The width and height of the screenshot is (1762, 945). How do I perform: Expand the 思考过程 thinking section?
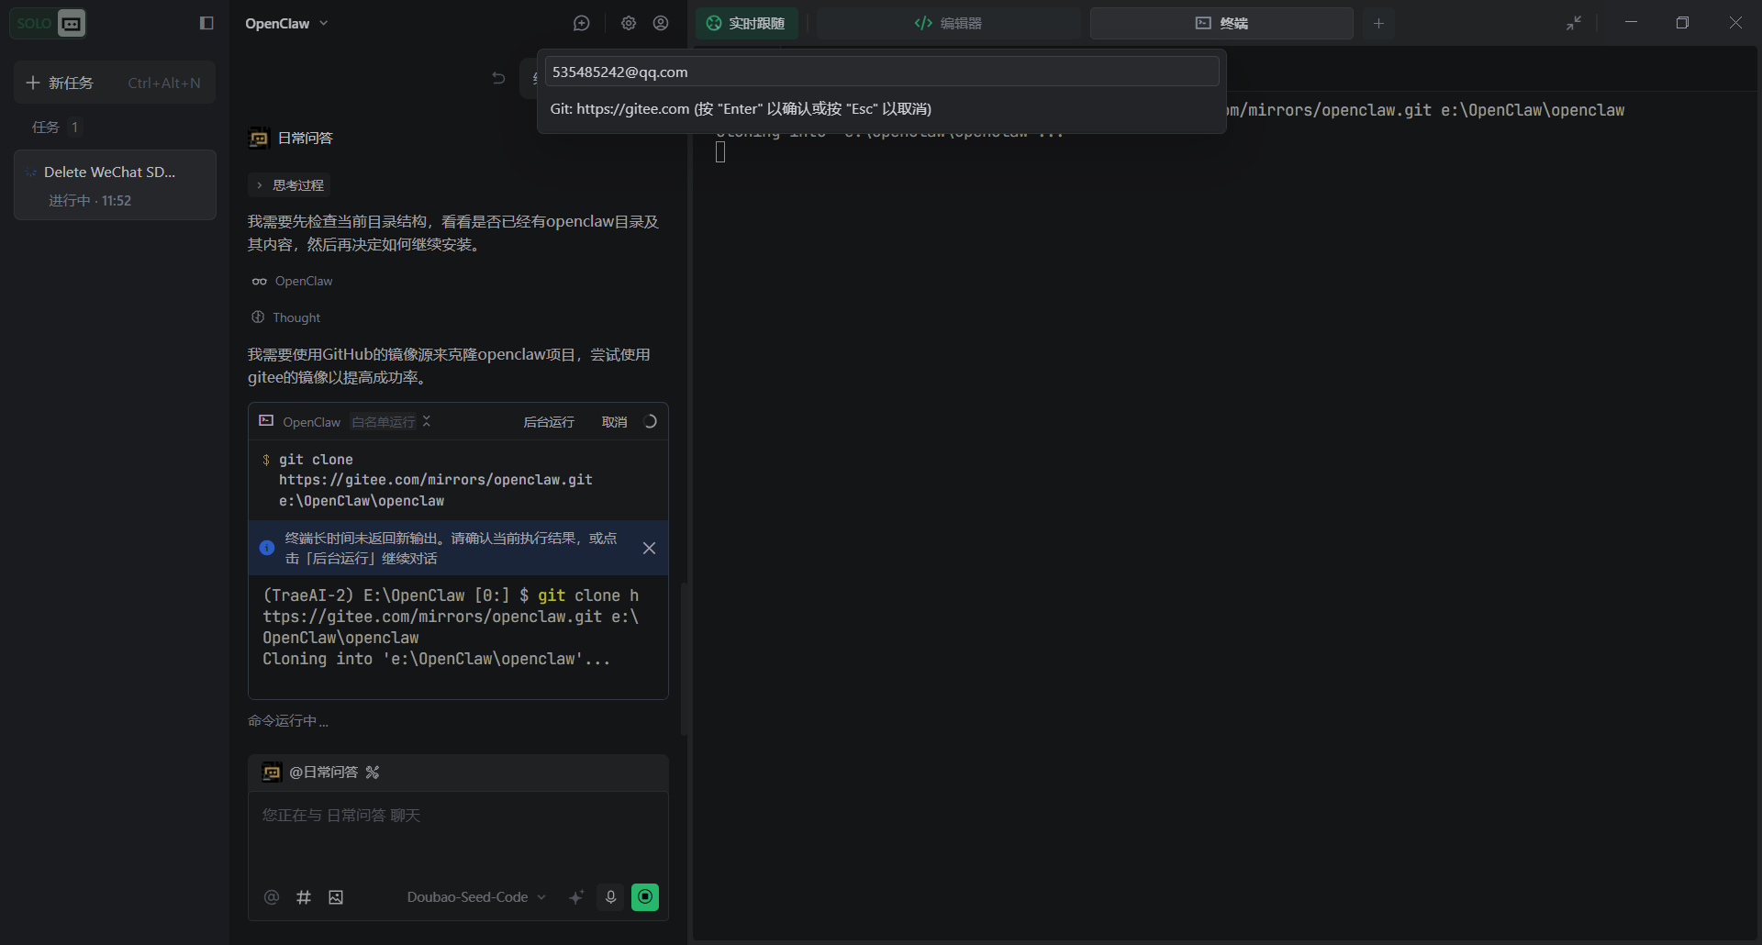[x=289, y=185]
